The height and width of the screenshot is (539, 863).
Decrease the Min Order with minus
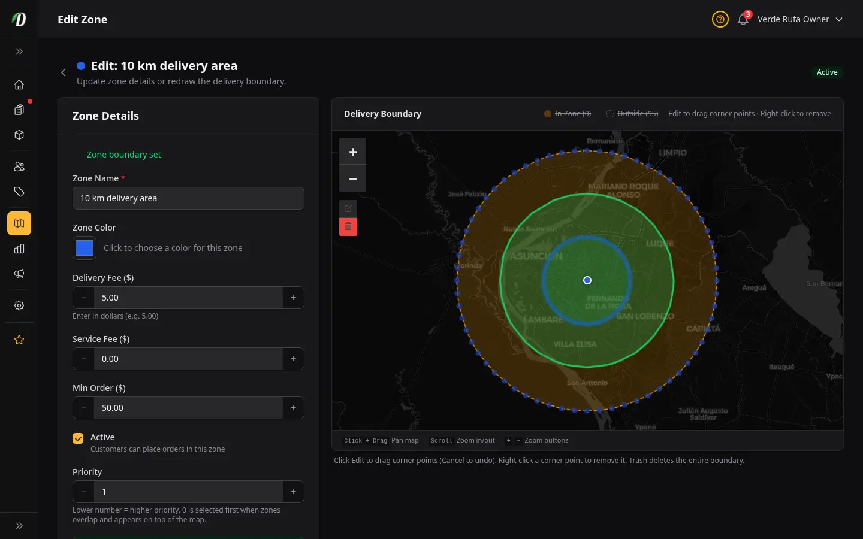pyautogui.click(x=83, y=408)
